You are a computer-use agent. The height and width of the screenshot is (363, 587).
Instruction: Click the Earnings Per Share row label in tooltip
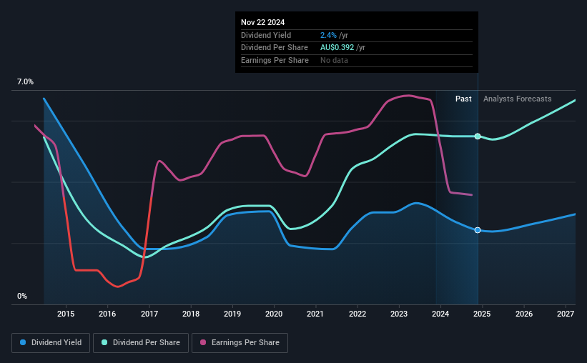tap(275, 60)
